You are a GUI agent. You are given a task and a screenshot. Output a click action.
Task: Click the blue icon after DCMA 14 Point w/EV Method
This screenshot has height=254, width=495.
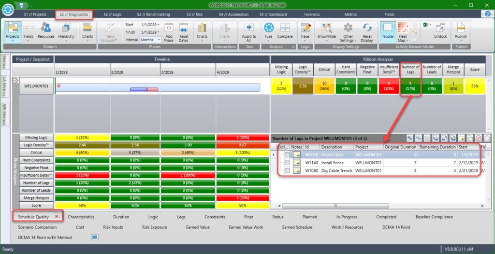(x=94, y=237)
